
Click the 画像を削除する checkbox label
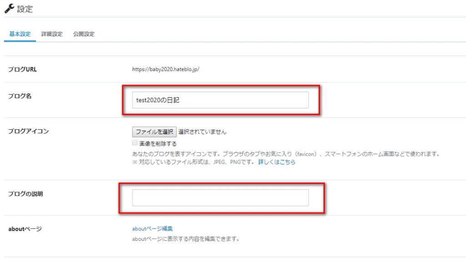pos(158,144)
